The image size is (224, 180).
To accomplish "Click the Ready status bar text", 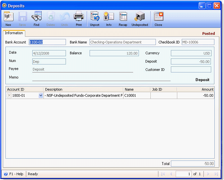I will click(33, 174).
